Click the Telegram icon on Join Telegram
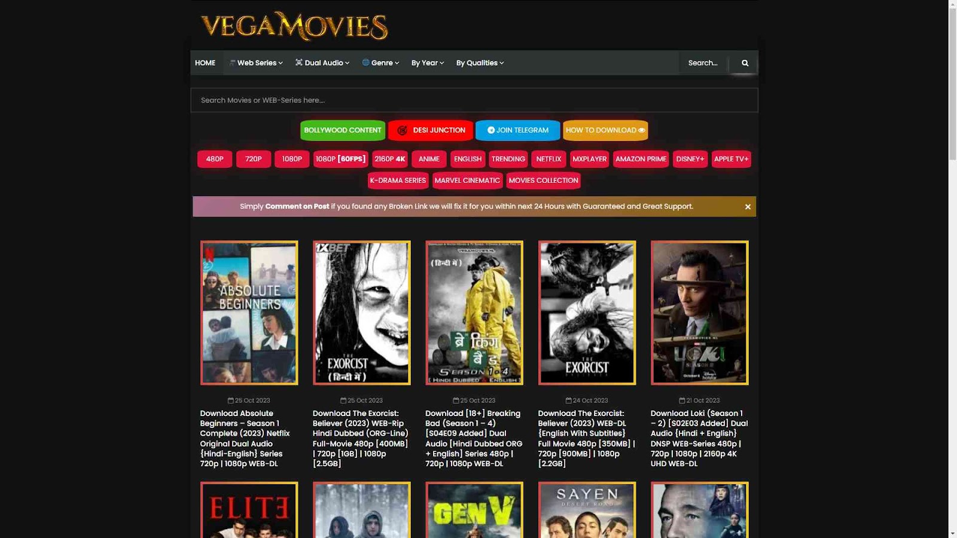Screen dimensions: 957x538 491,130
